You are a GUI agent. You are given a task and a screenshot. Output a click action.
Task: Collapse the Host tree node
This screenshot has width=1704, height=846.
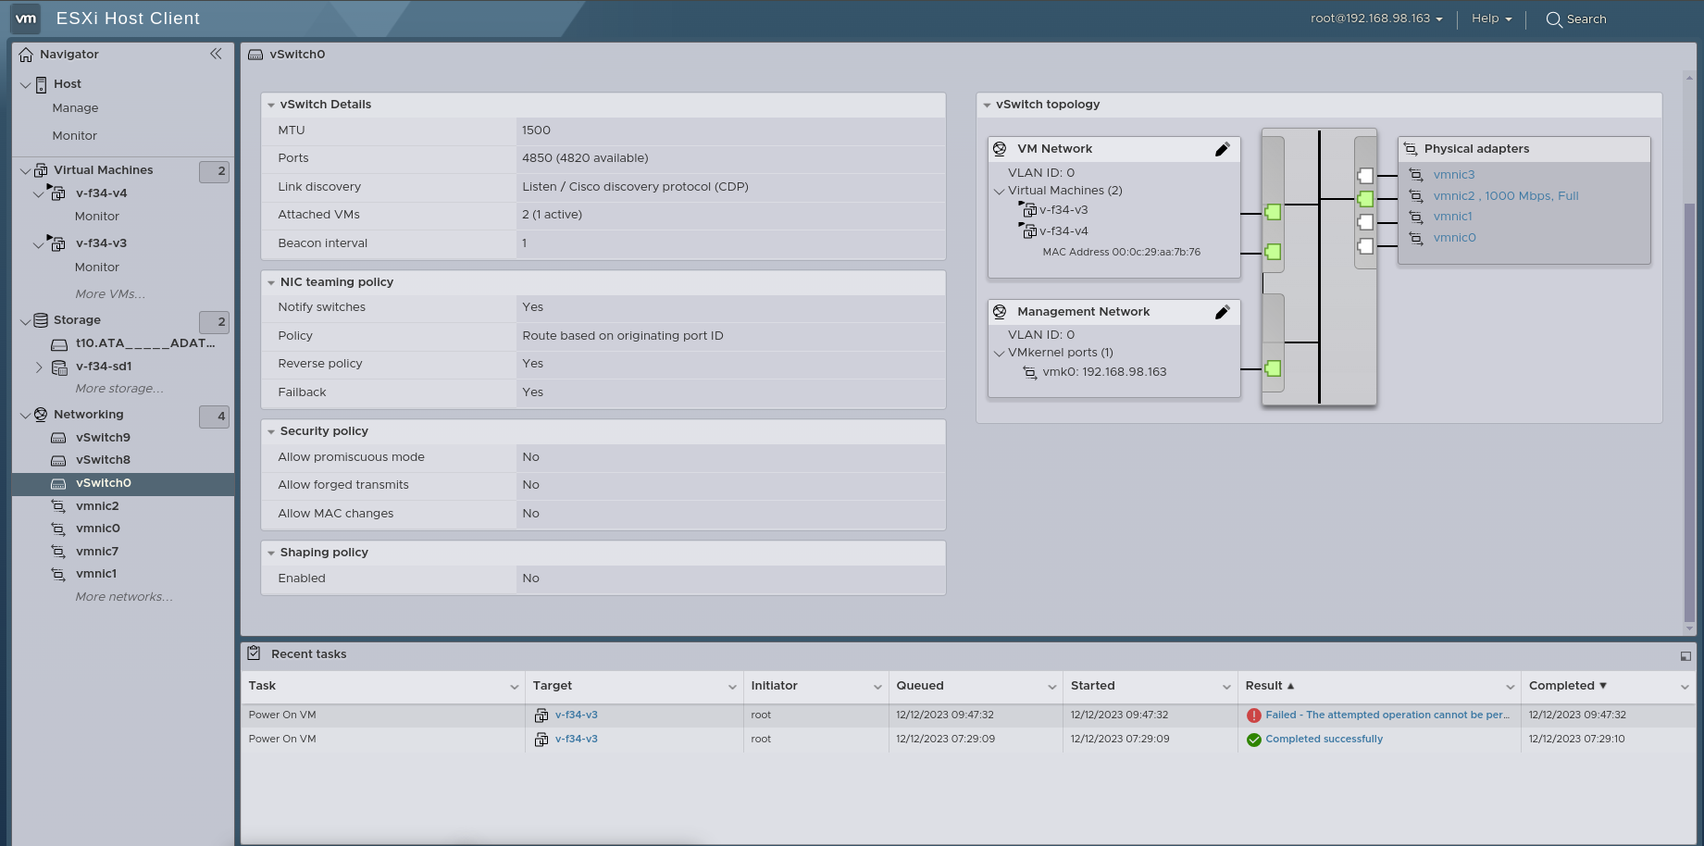click(25, 85)
